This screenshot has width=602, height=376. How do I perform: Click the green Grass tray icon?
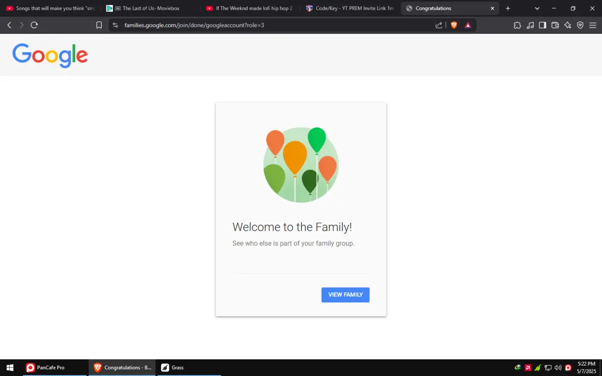coord(538,368)
